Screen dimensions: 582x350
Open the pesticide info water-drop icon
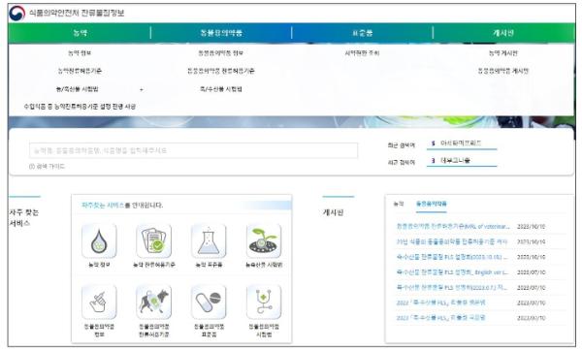coord(99,240)
